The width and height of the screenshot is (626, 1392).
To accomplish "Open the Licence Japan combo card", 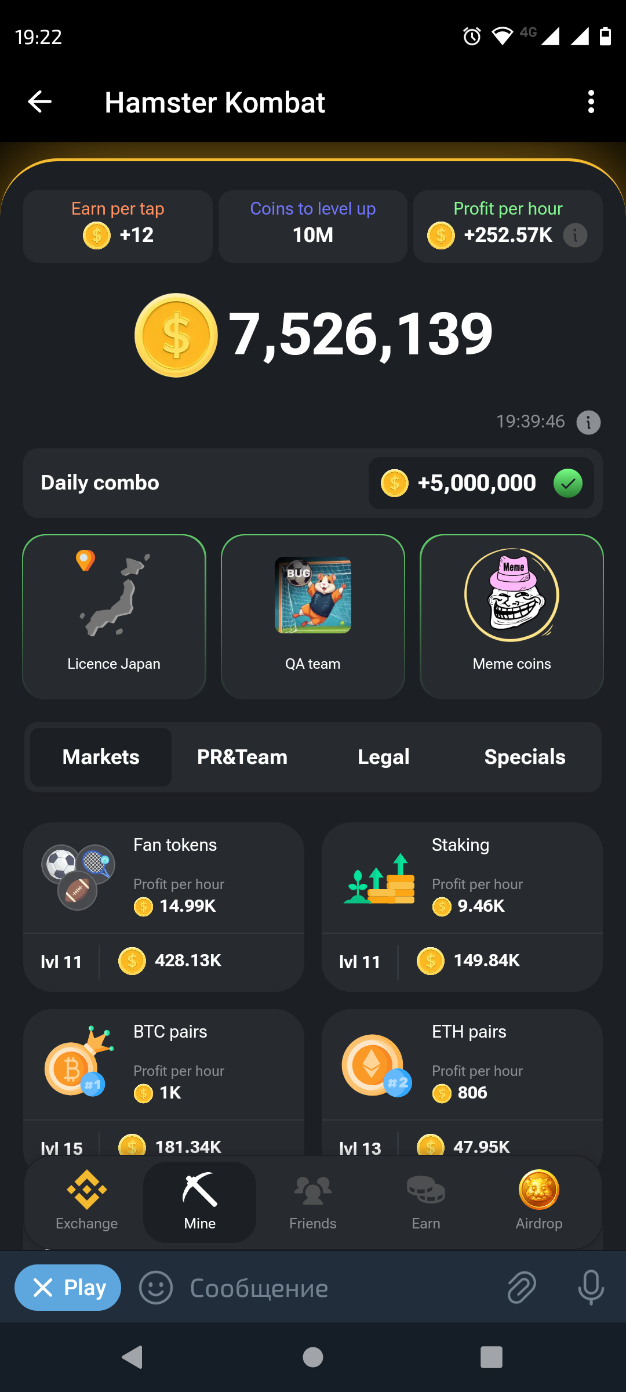I will point(114,617).
